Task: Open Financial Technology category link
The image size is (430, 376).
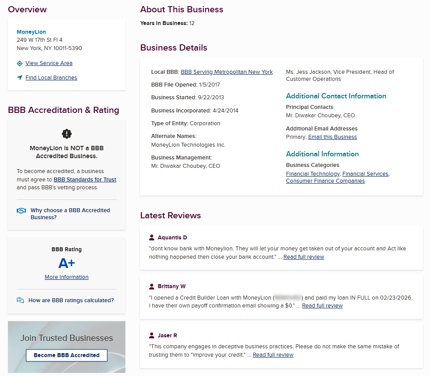Action: pos(312,174)
